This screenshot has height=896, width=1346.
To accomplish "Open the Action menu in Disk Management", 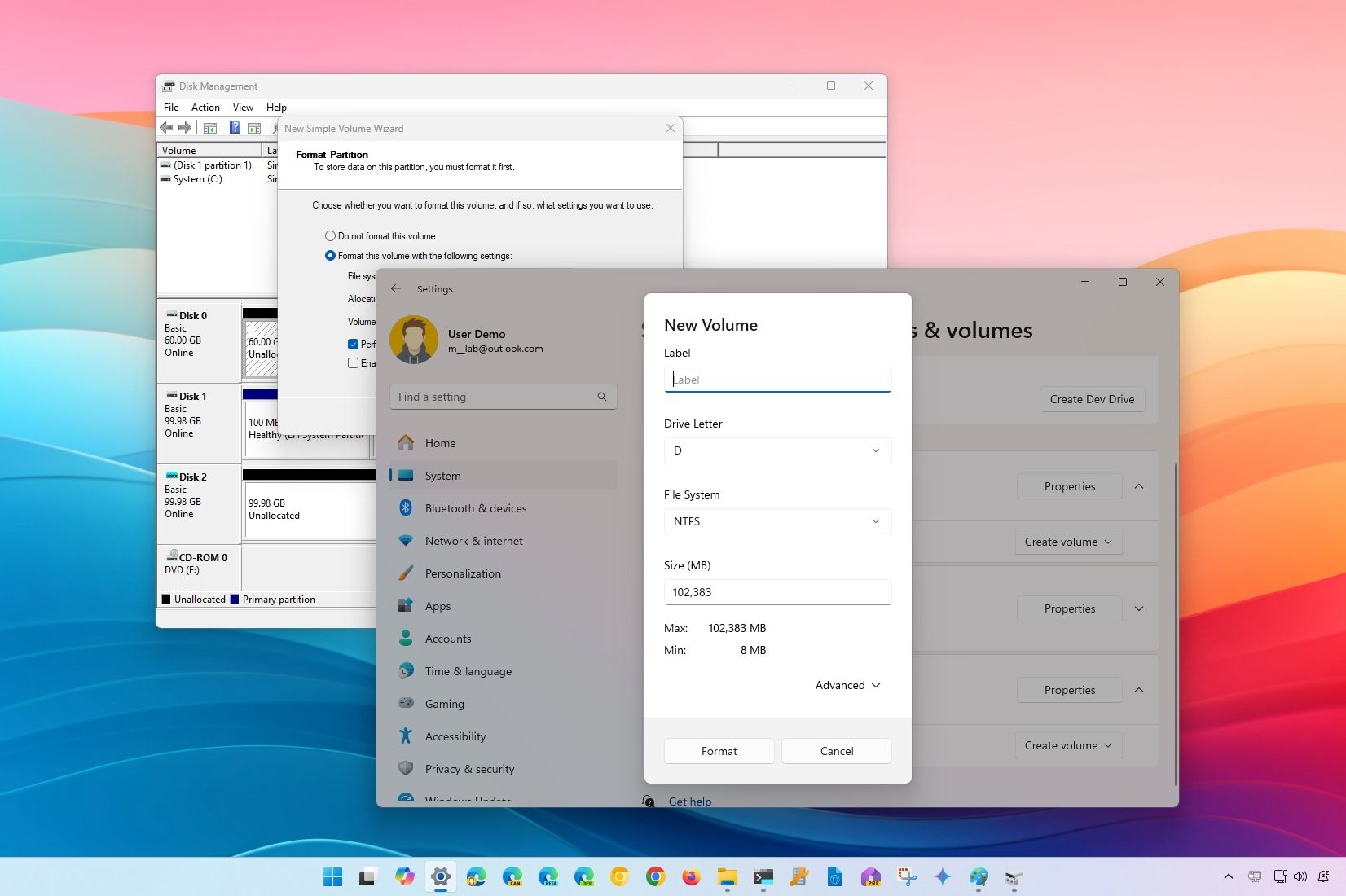I will [x=205, y=107].
